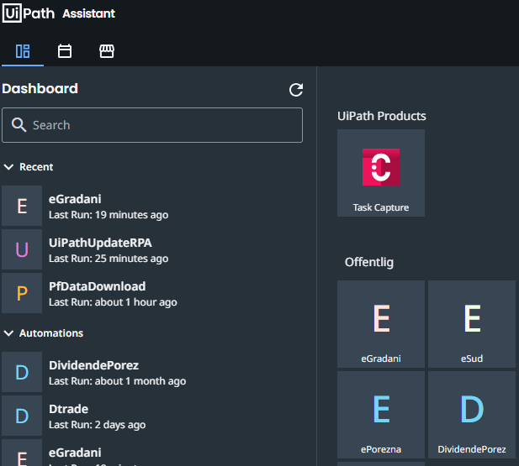Select the UiPathUpdateRPA recent icon
The width and height of the screenshot is (519, 466).
pyautogui.click(x=22, y=249)
